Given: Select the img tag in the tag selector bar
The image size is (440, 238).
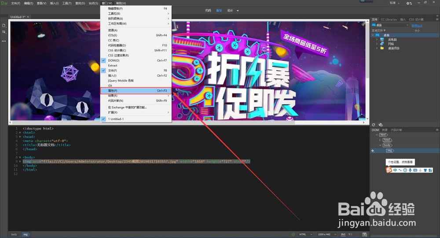Looking at the screenshot, I should coord(26,234).
